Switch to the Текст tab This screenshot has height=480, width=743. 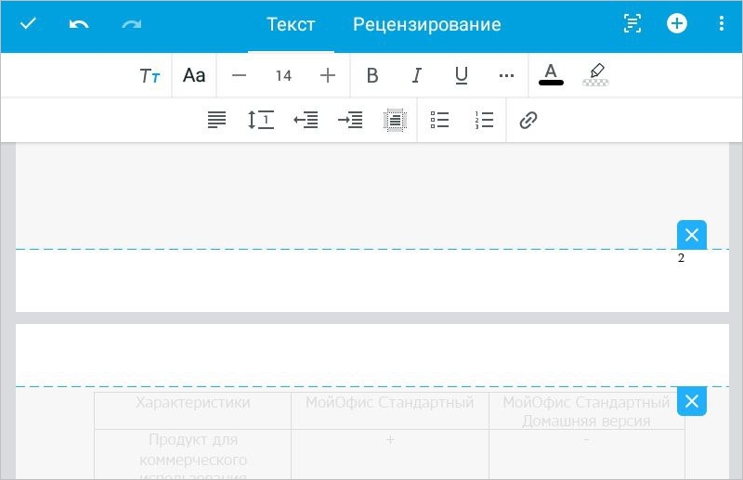[291, 25]
